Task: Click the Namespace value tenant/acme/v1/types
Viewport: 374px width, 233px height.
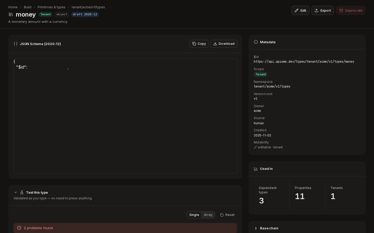Action: point(272,86)
